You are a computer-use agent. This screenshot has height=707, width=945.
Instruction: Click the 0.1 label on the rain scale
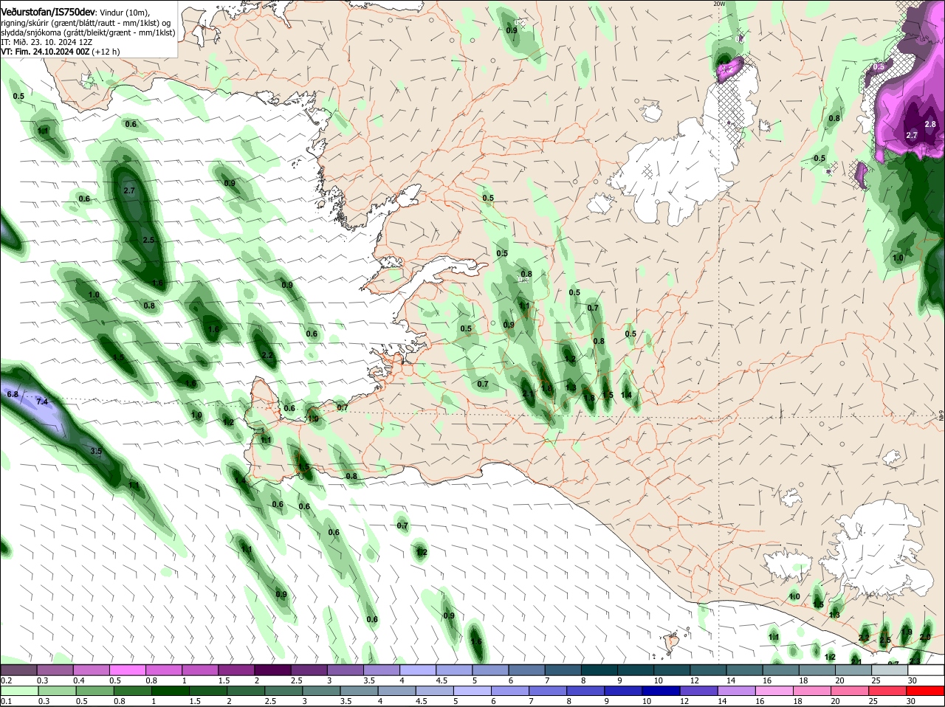point(6,701)
